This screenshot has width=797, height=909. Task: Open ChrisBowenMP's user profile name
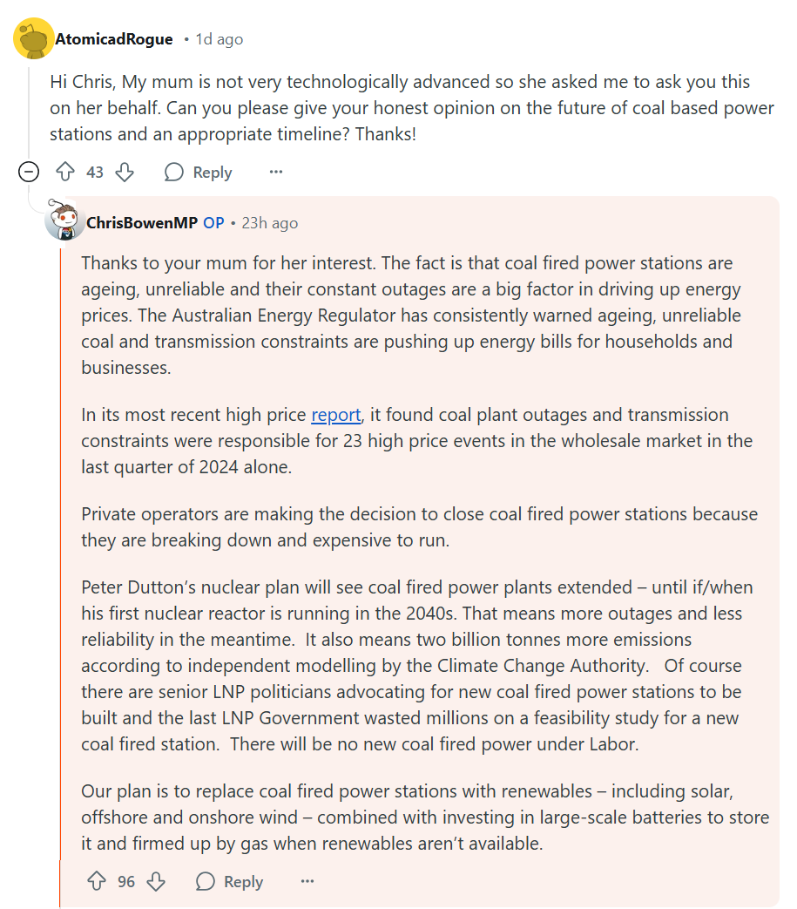pos(142,223)
